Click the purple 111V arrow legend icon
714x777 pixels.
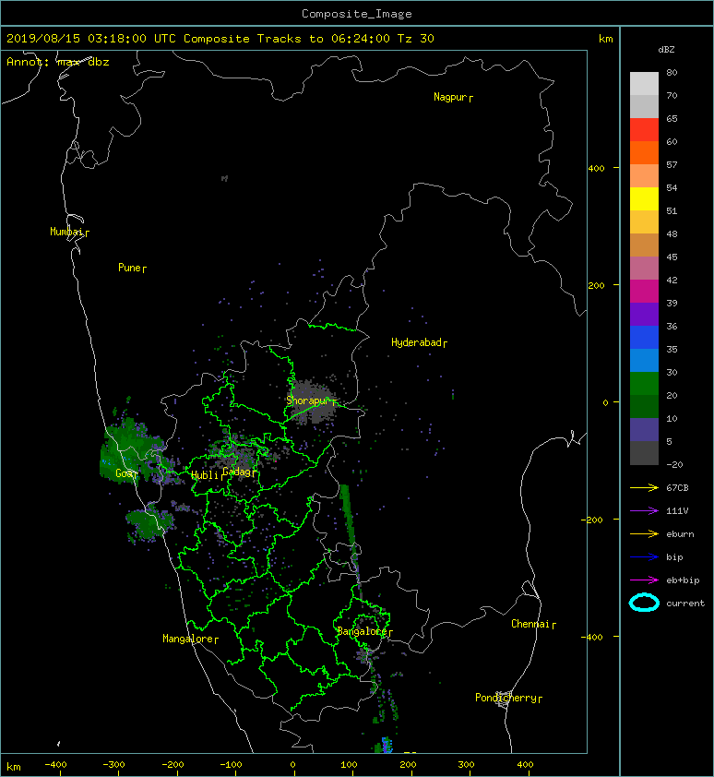(644, 511)
